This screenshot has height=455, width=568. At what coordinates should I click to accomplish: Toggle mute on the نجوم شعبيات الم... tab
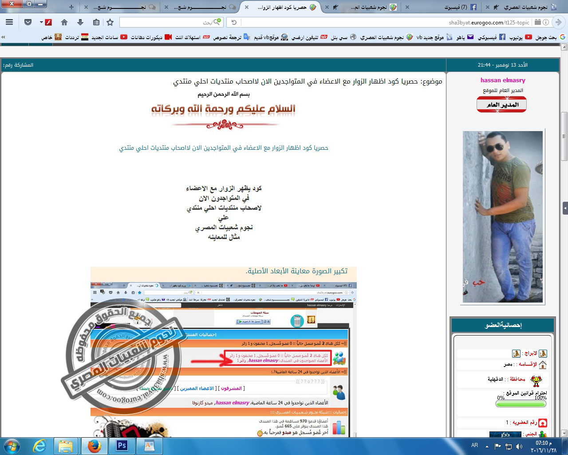click(335, 8)
